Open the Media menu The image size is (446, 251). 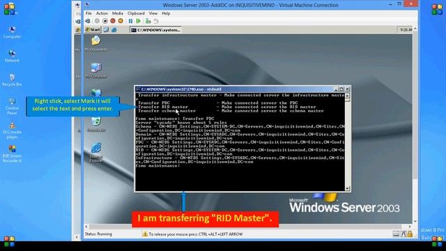click(x=118, y=13)
